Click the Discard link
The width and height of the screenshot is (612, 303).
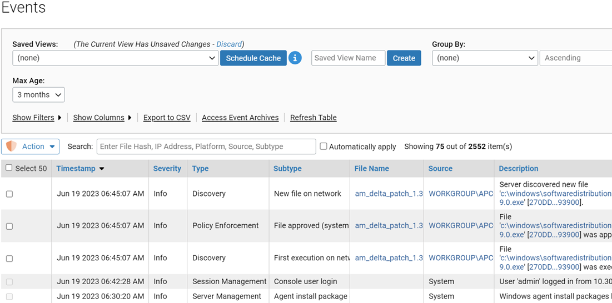click(x=229, y=44)
